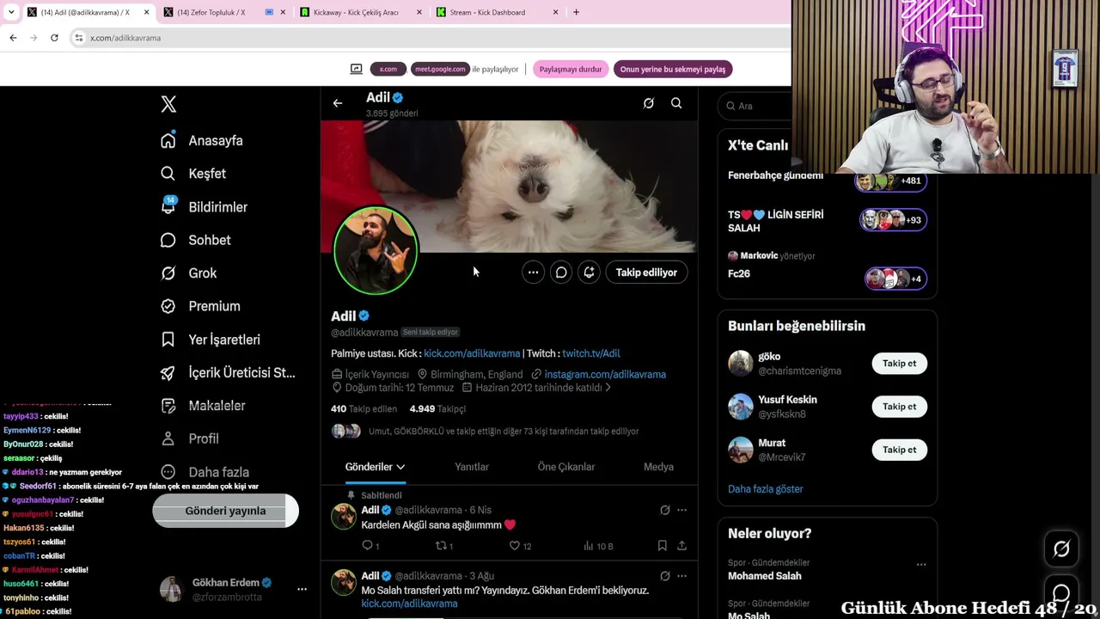Switch to the Yanıtlar tab

[x=472, y=467]
